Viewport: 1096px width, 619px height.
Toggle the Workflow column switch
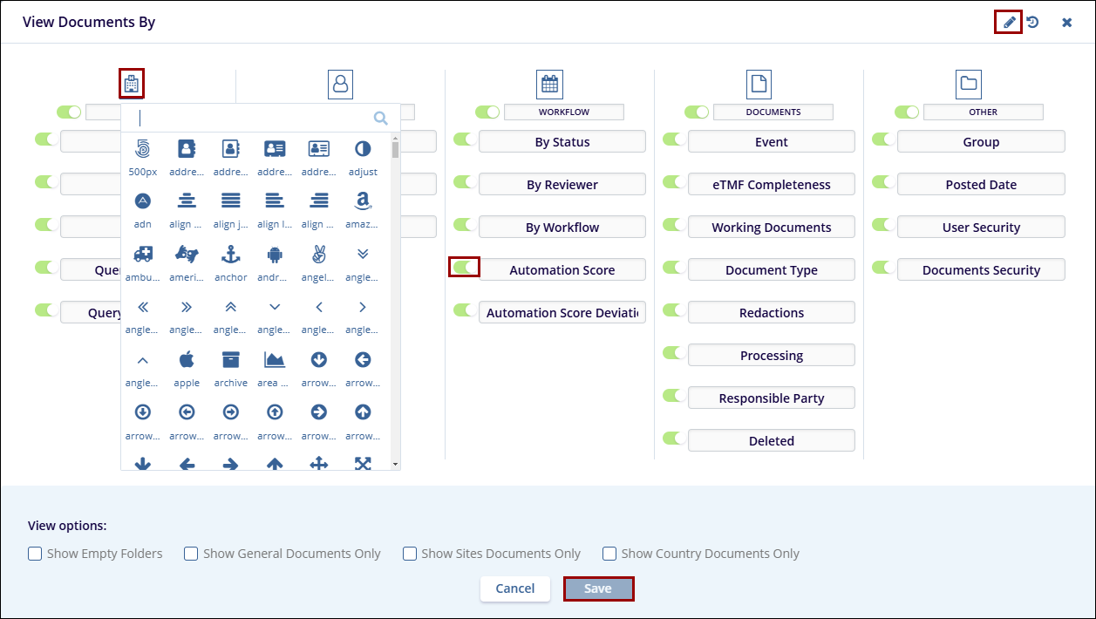(487, 112)
